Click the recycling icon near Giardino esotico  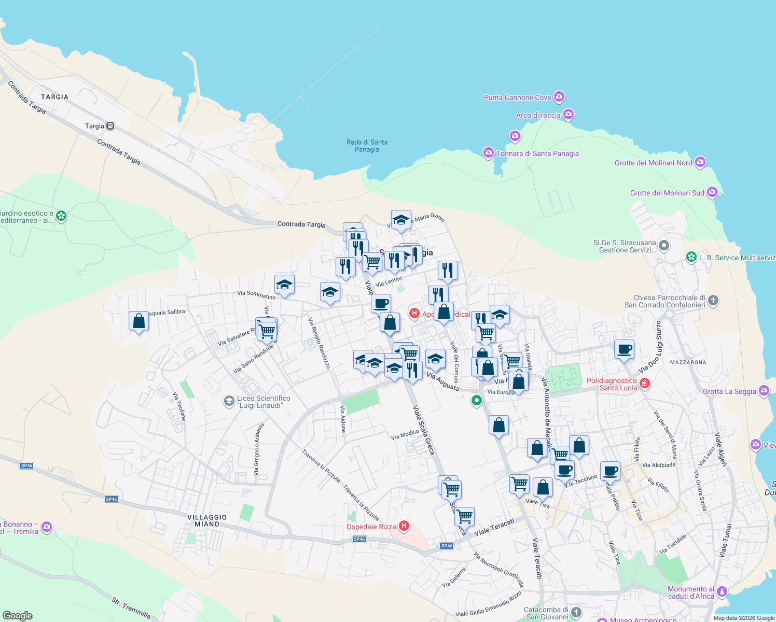(61, 216)
